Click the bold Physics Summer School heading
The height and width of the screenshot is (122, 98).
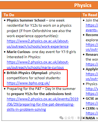pos(26,20)
